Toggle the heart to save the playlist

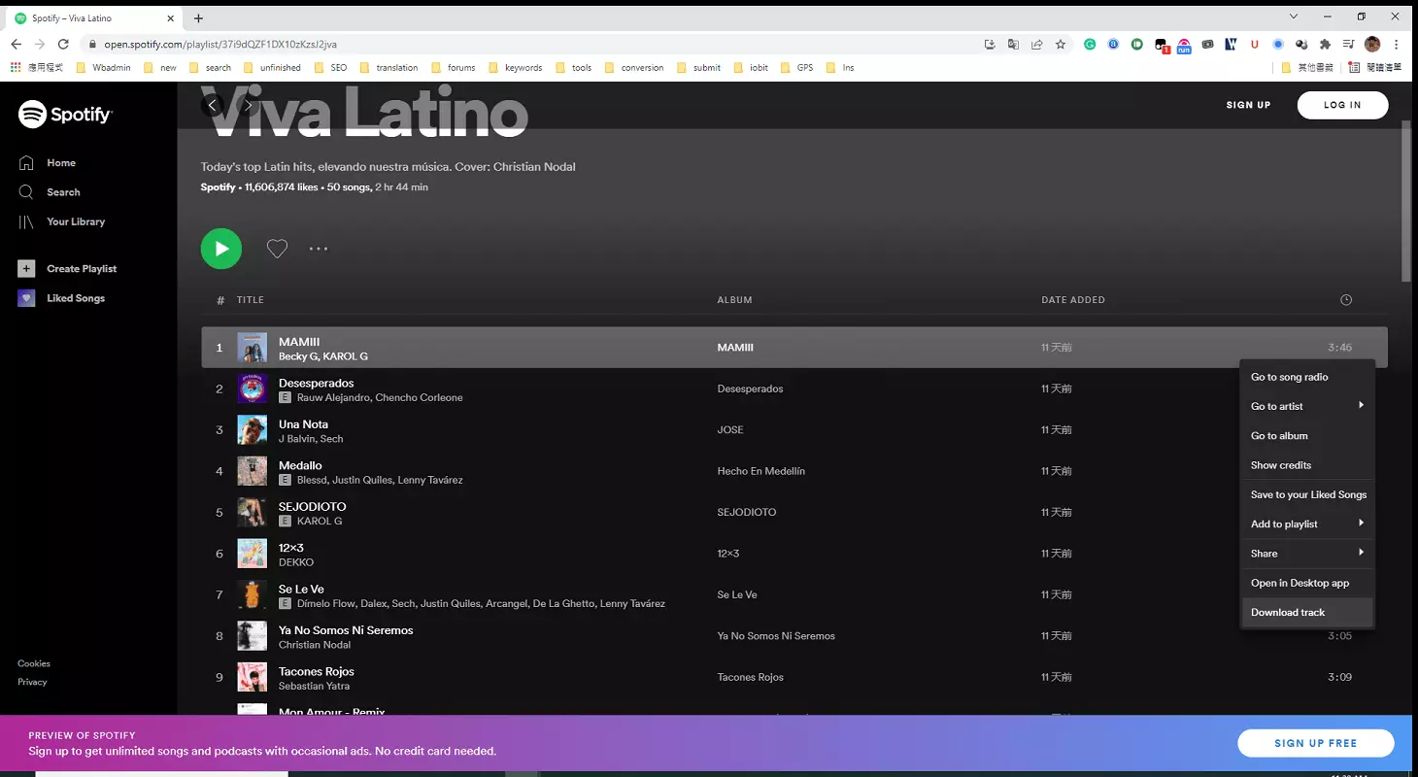[277, 249]
